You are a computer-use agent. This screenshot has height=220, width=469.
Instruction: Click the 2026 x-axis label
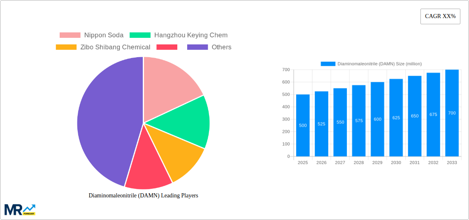coord(322,162)
